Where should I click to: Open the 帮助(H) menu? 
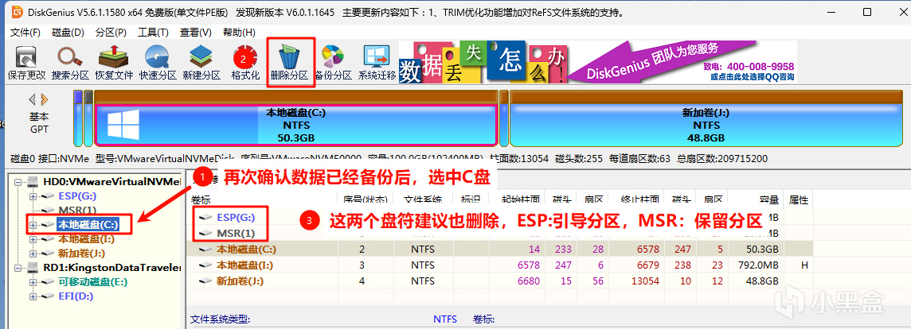239,33
